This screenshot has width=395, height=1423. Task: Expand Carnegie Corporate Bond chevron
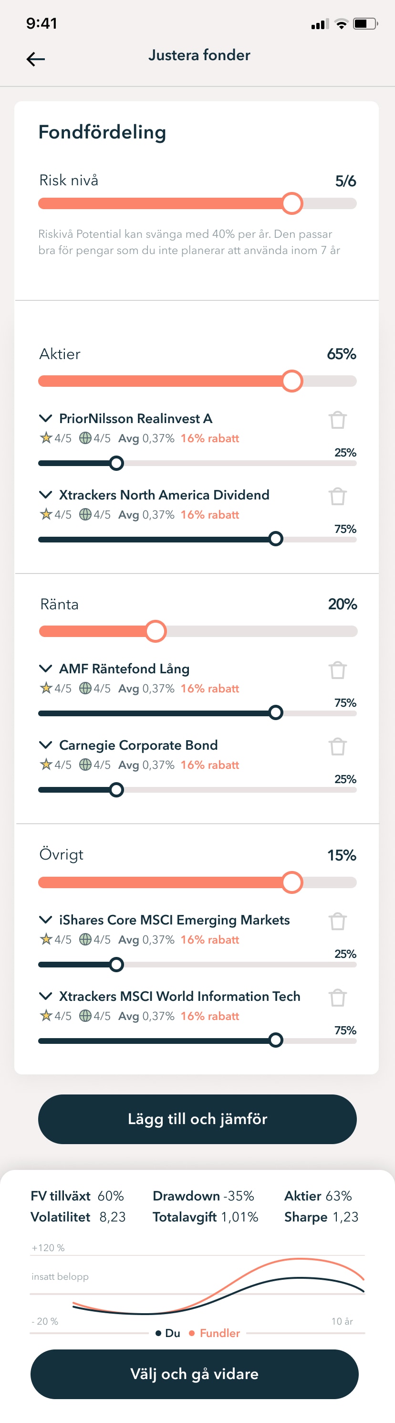coord(46,744)
